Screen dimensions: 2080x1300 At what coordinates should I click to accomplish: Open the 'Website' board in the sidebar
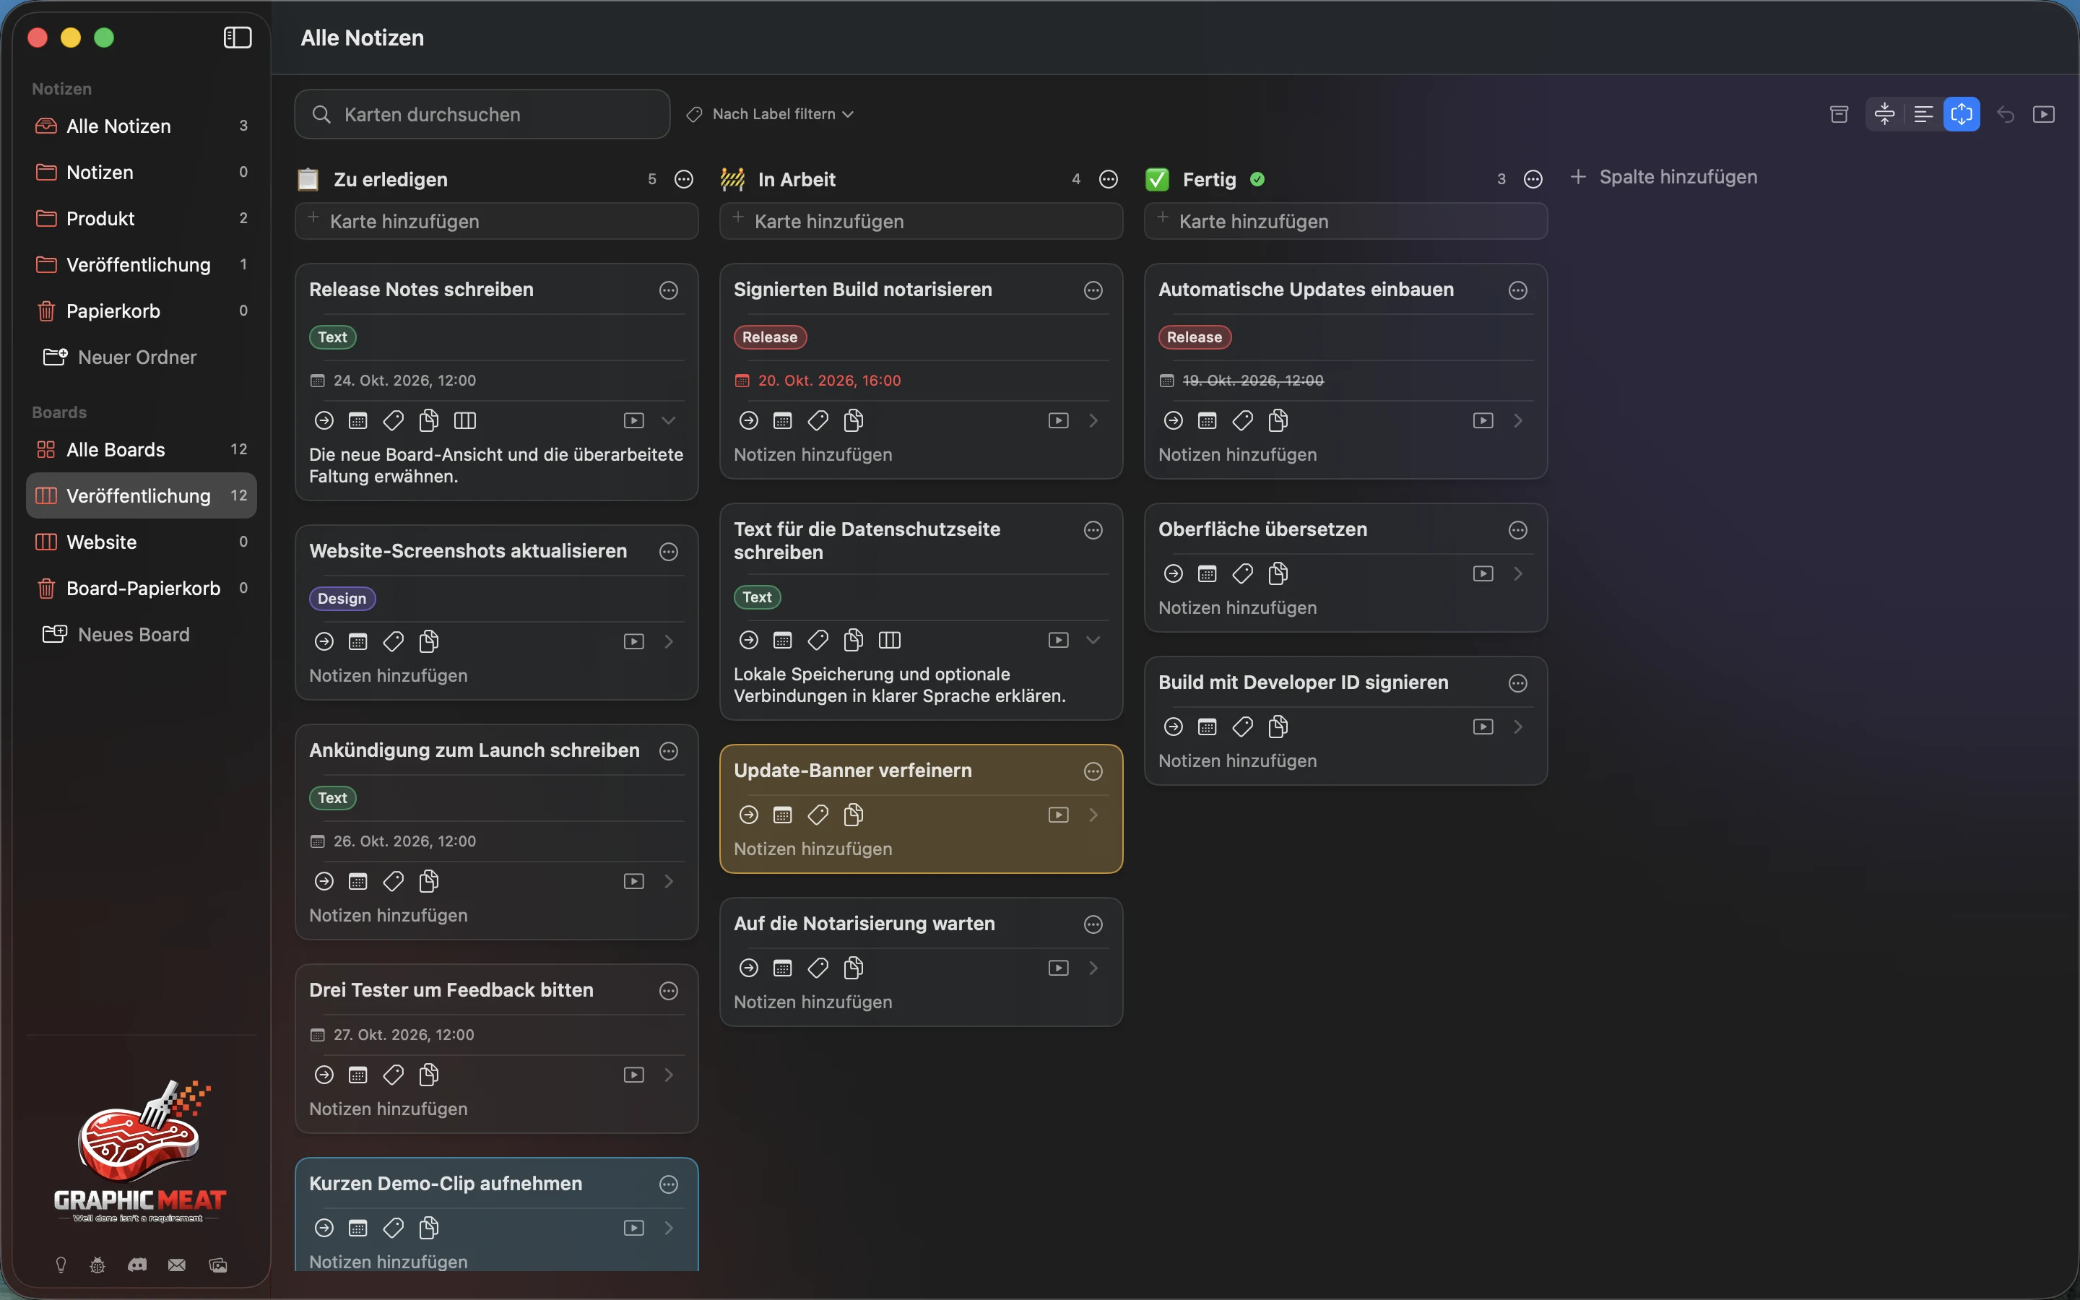click(x=141, y=542)
